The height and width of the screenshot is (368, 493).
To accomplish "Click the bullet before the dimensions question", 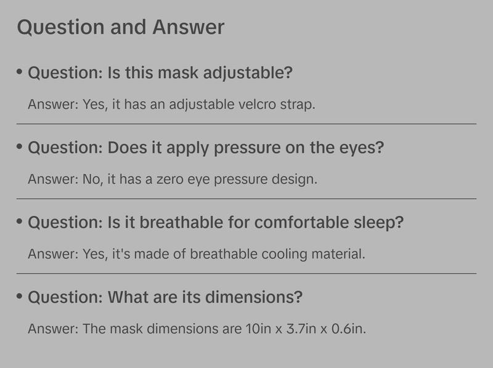I will coord(20,297).
